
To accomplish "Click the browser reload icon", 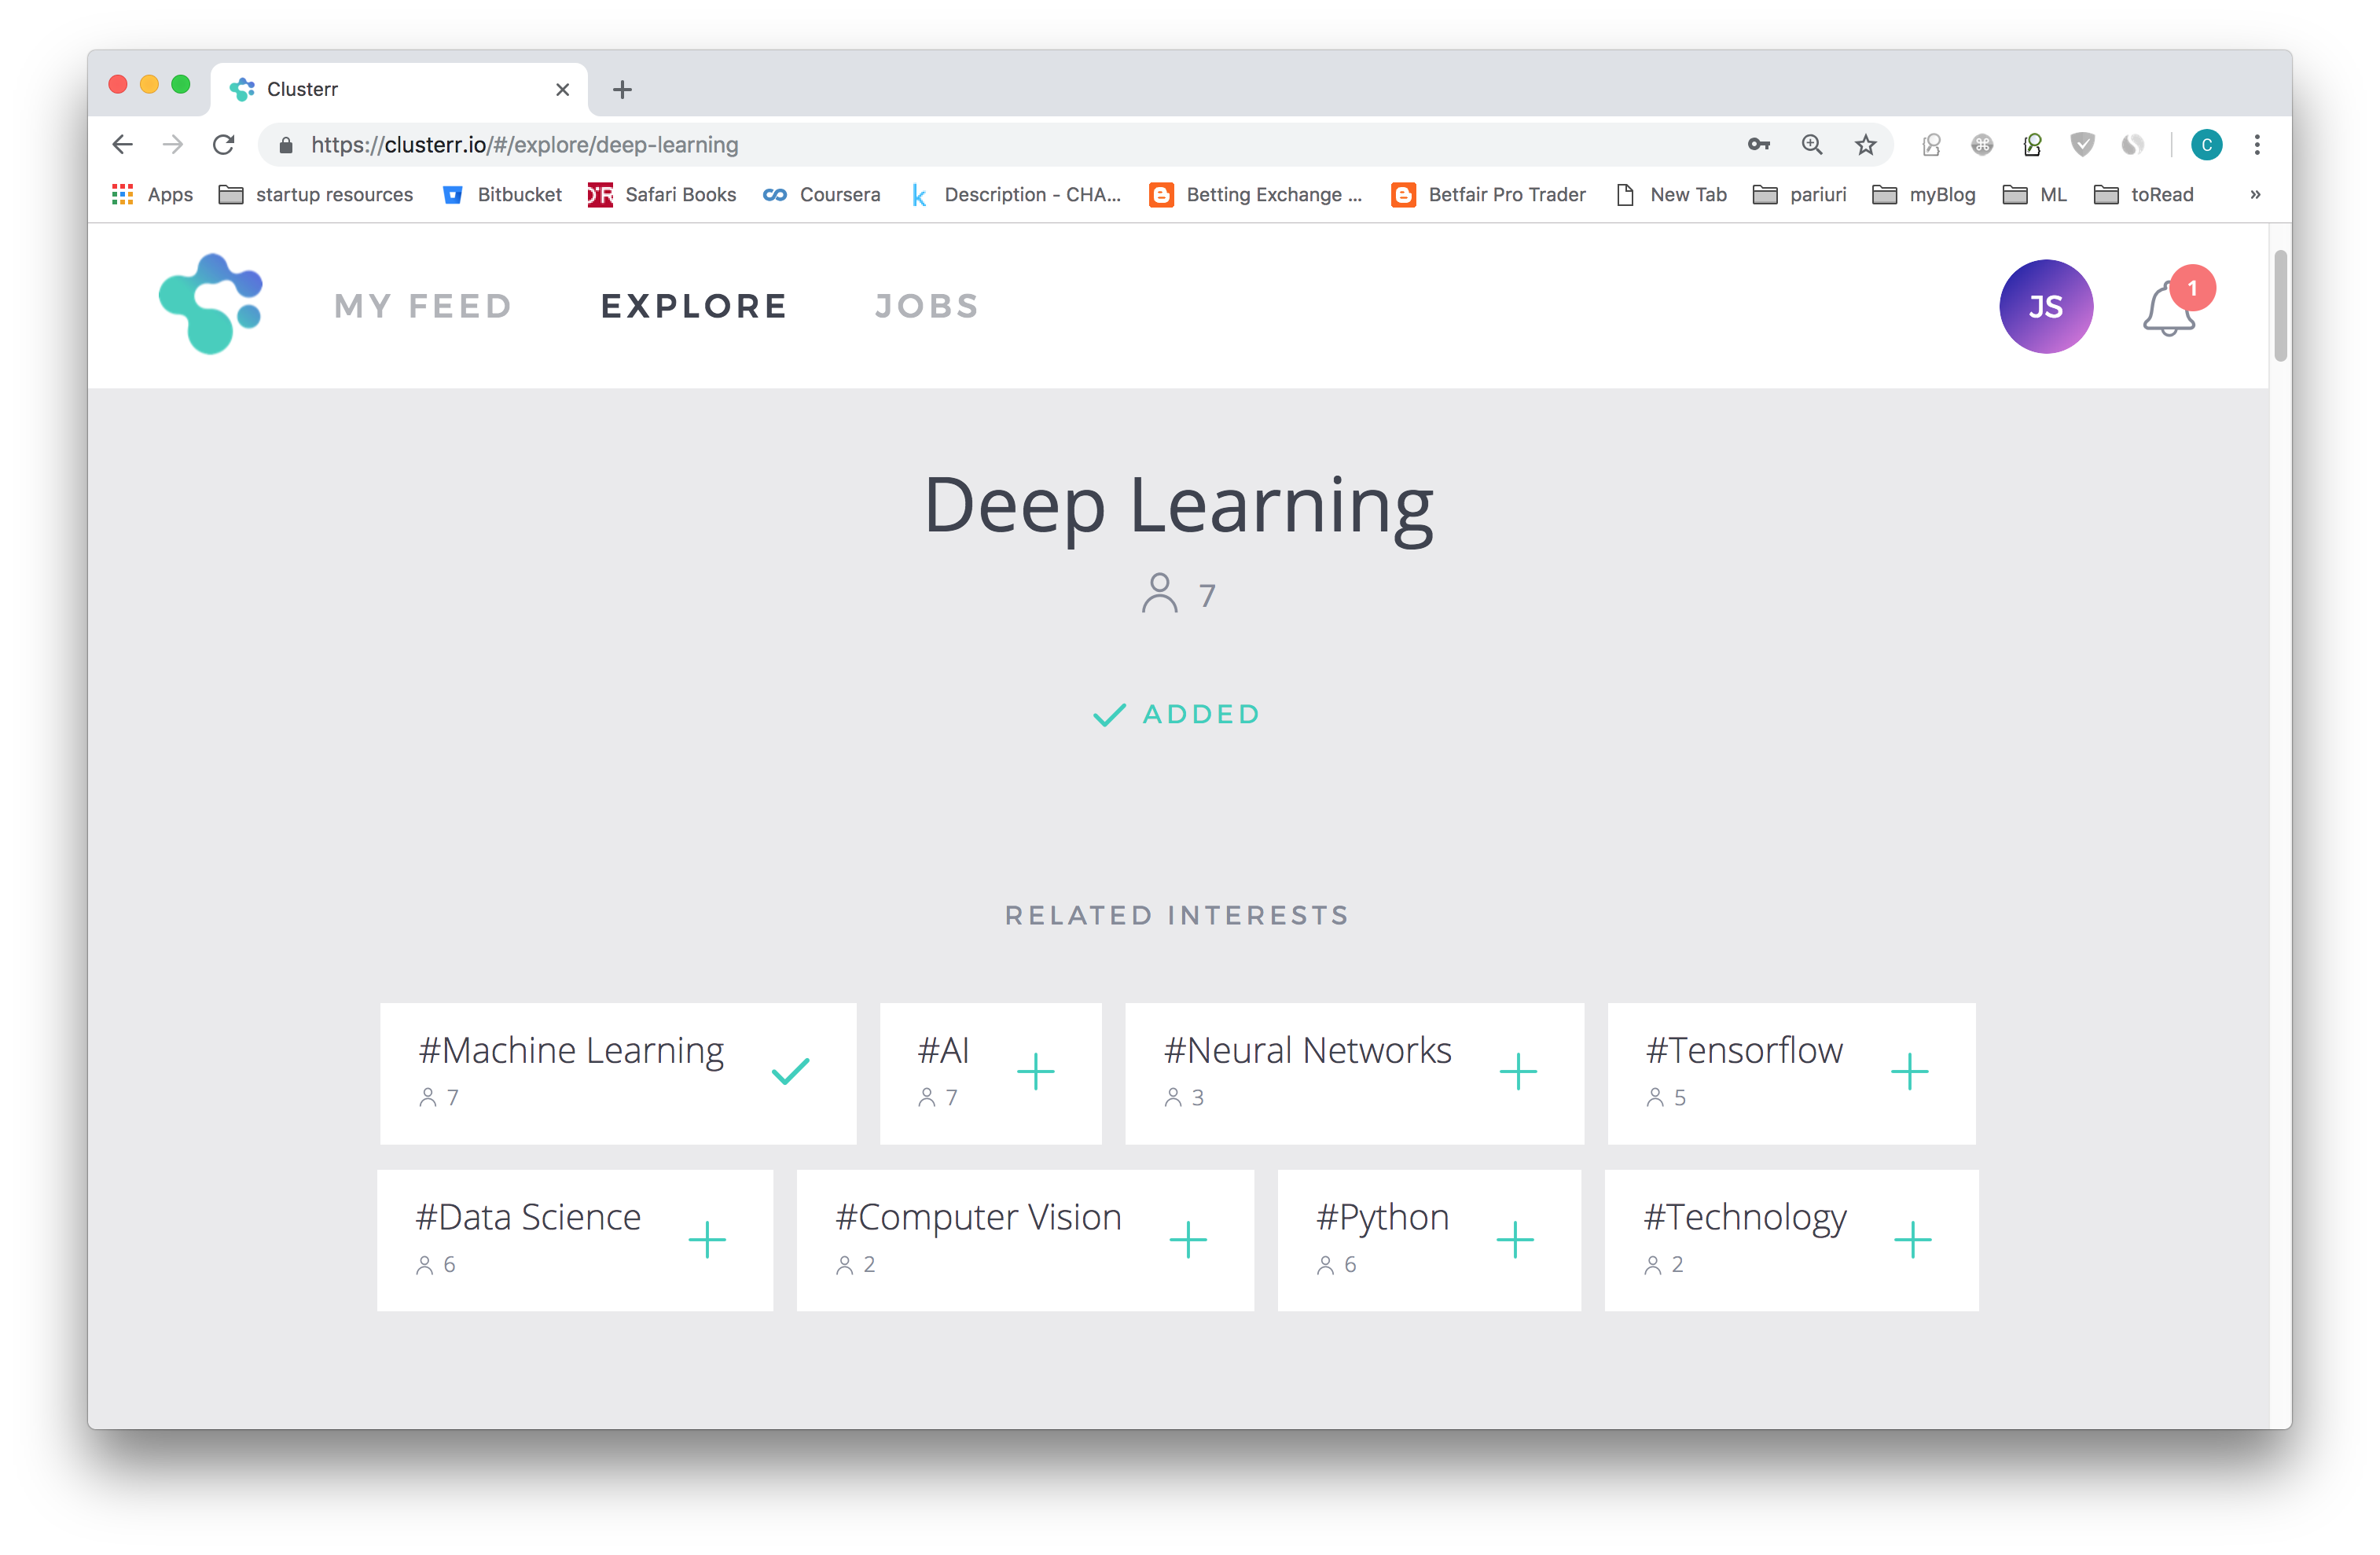I will click(x=224, y=145).
